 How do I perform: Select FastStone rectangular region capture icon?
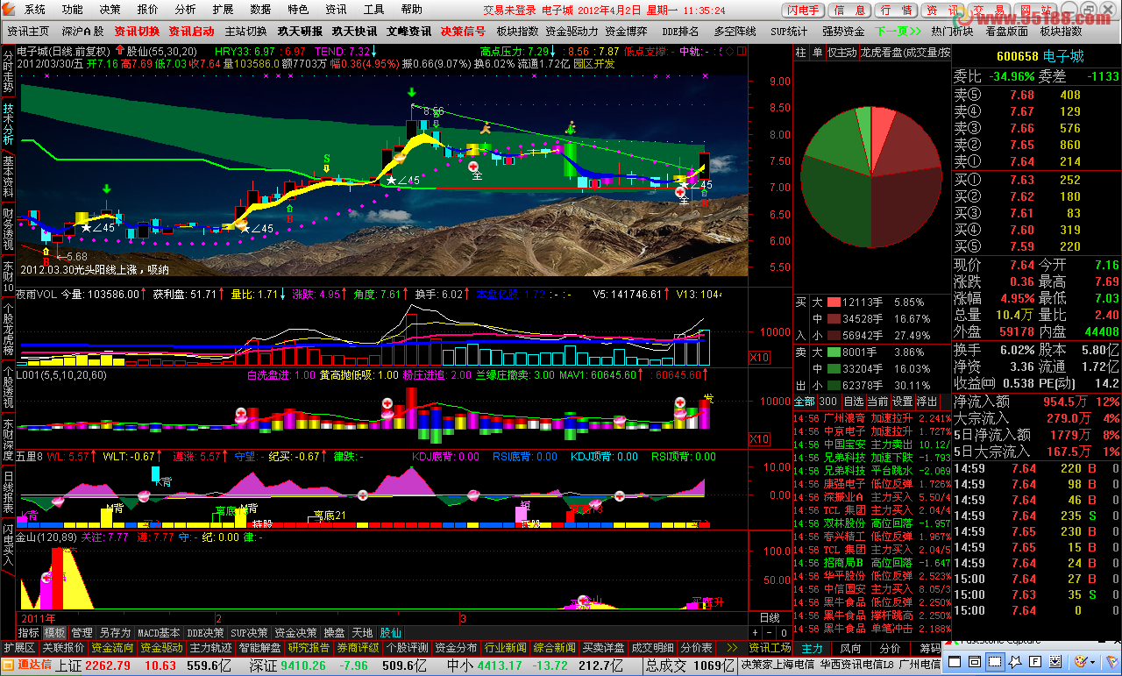(995, 662)
